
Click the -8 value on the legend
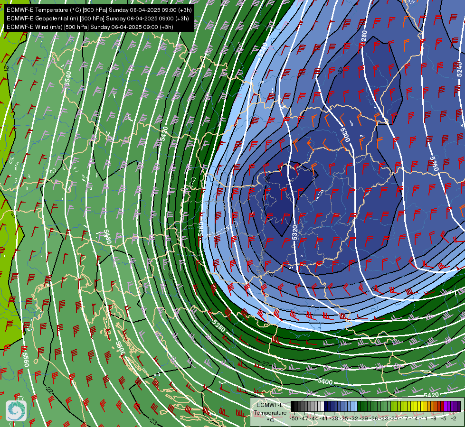coord(434,418)
